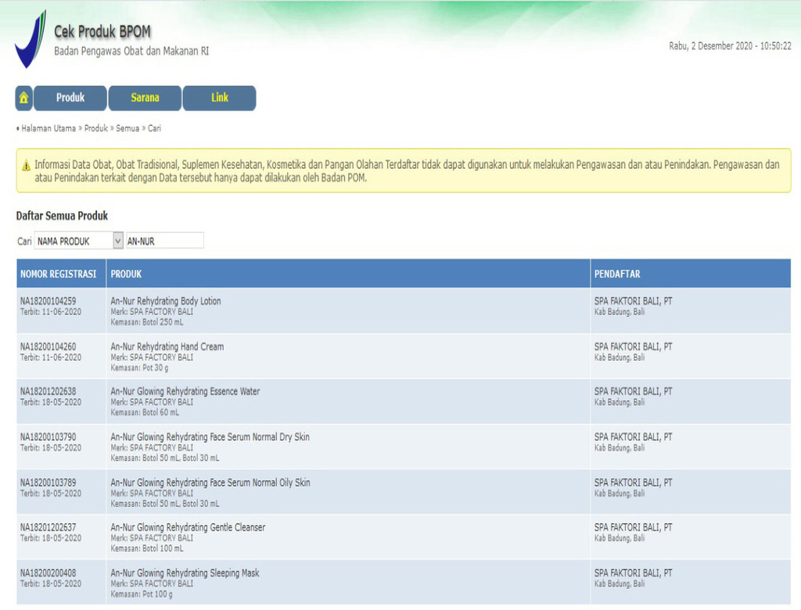Open the Sarana menu

pos(145,98)
